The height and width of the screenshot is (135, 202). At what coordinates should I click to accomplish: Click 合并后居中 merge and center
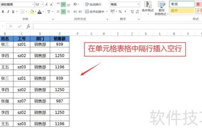(95, 11)
